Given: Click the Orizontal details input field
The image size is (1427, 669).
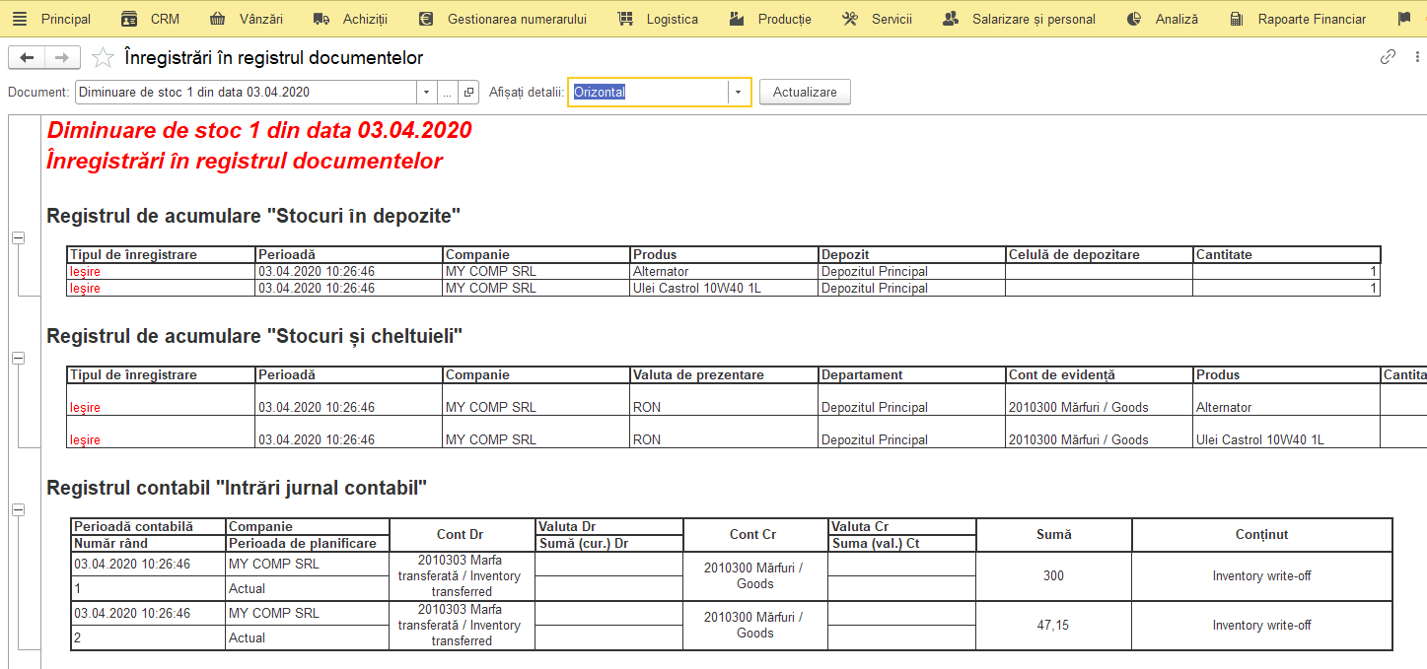Looking at the screenshot, I should click(x=649, y=93).
